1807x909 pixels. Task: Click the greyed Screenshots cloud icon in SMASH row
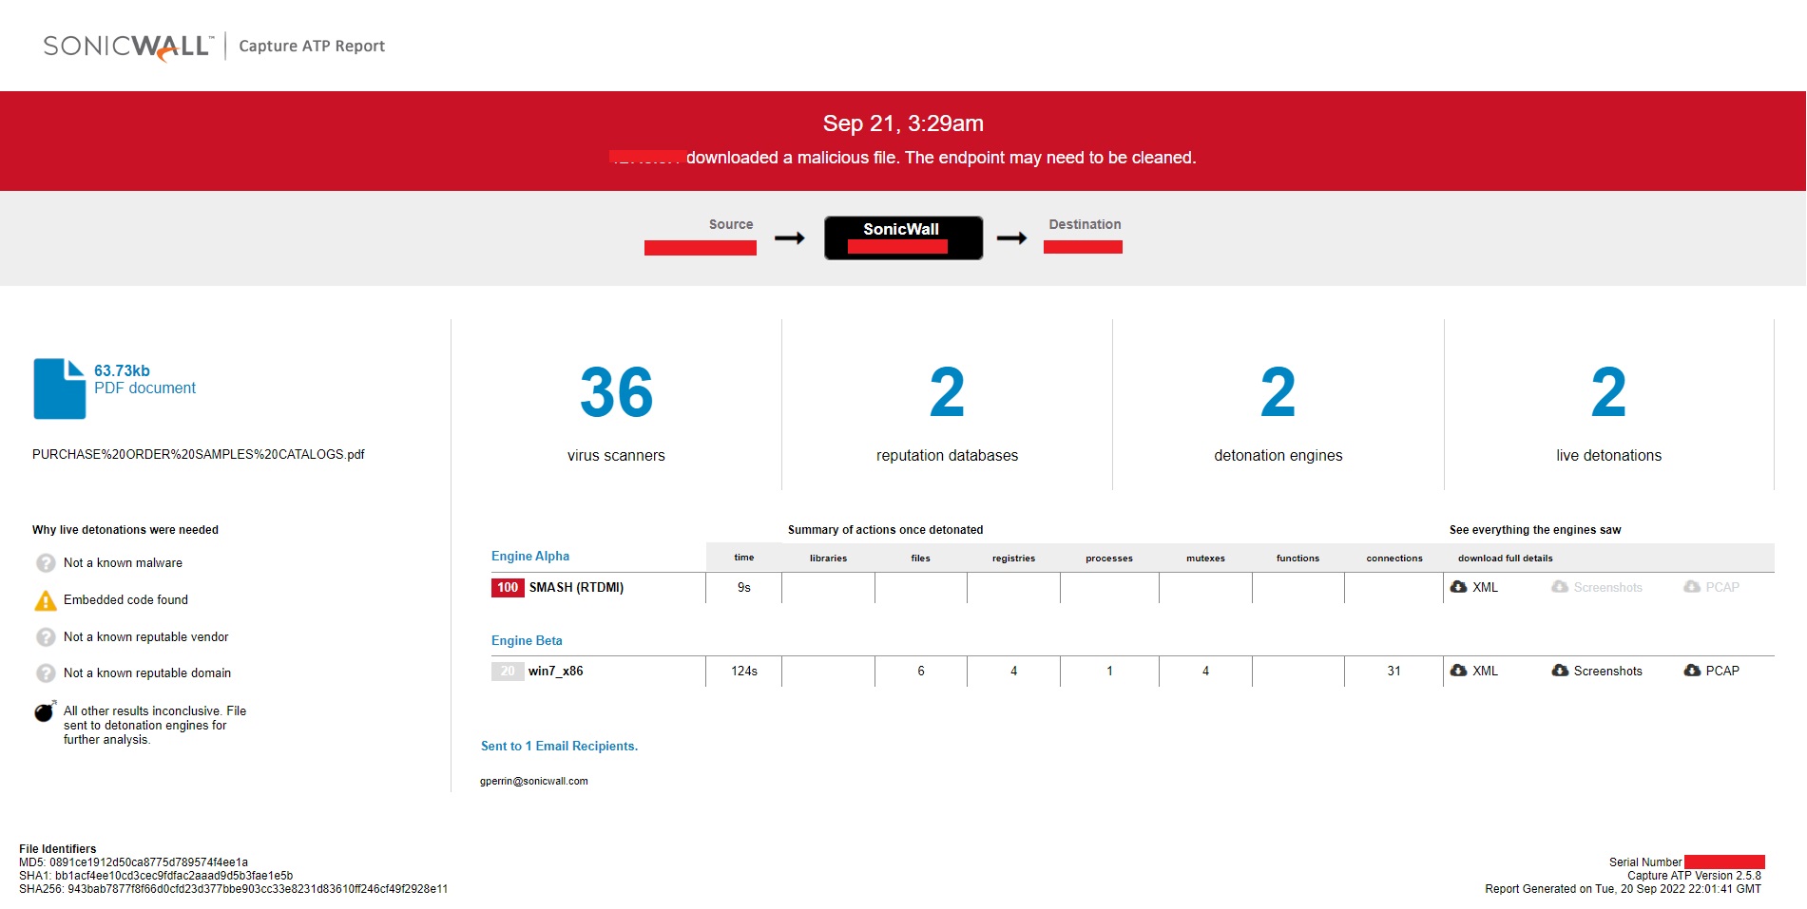pyautogui.click(x=1560, y=587)
